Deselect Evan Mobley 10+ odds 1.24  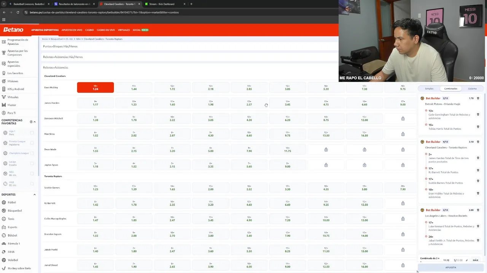(95, 88)
